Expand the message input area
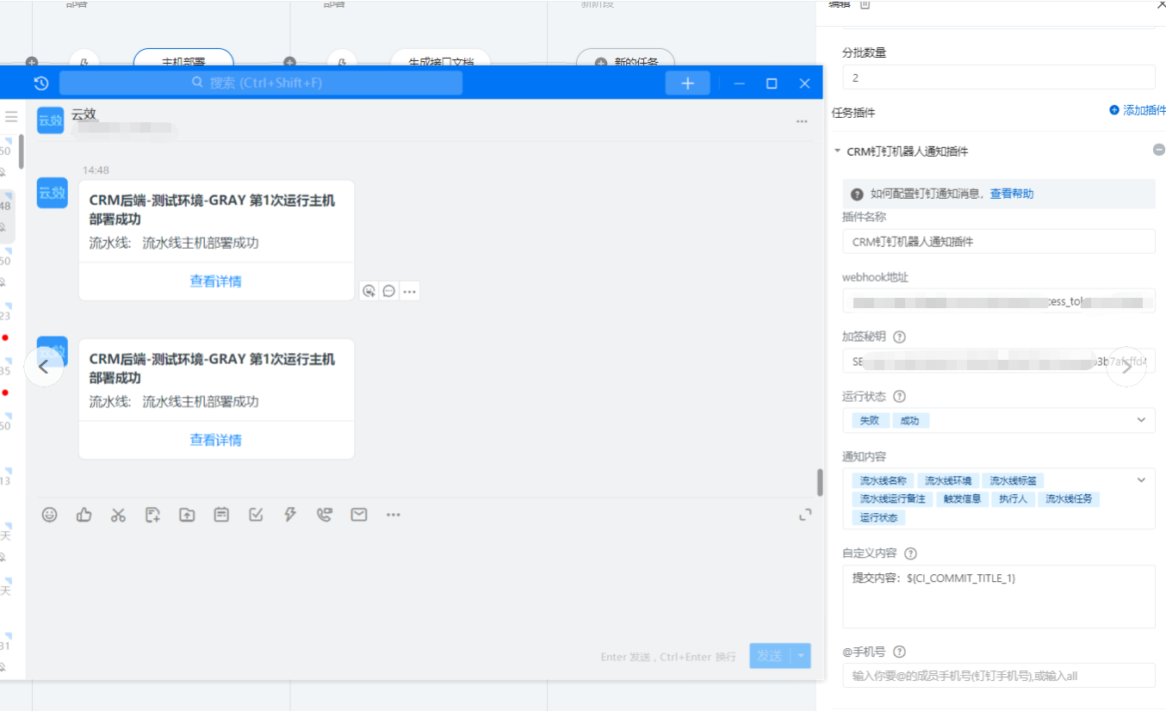The image size is (1166, 711). [x=805, y=515]
